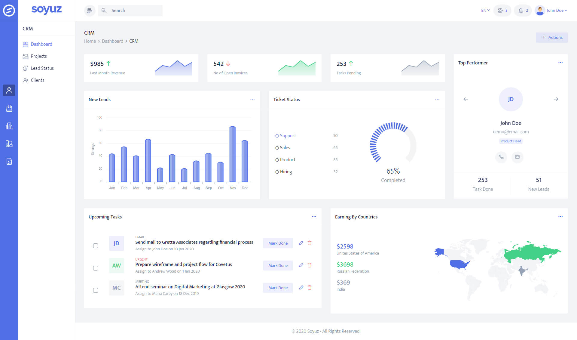Image resolution: width=577 pixels, height=340 pixels.
Task: Click the Actions button
Action: pos(552,37)
